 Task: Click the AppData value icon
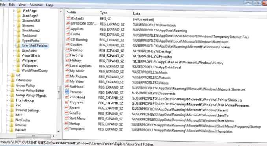[68, 29]
